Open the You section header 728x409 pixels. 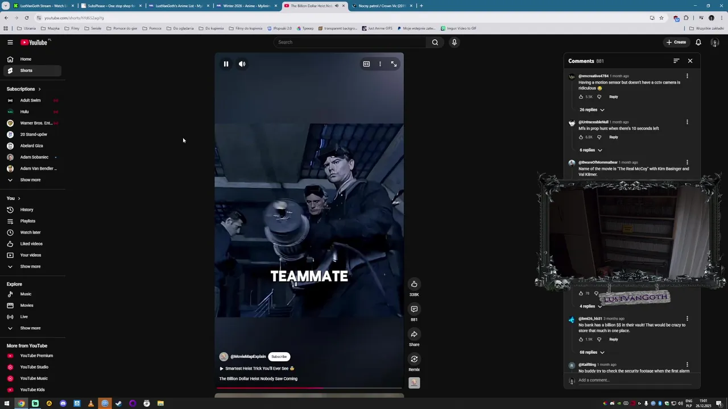point(13,198)
